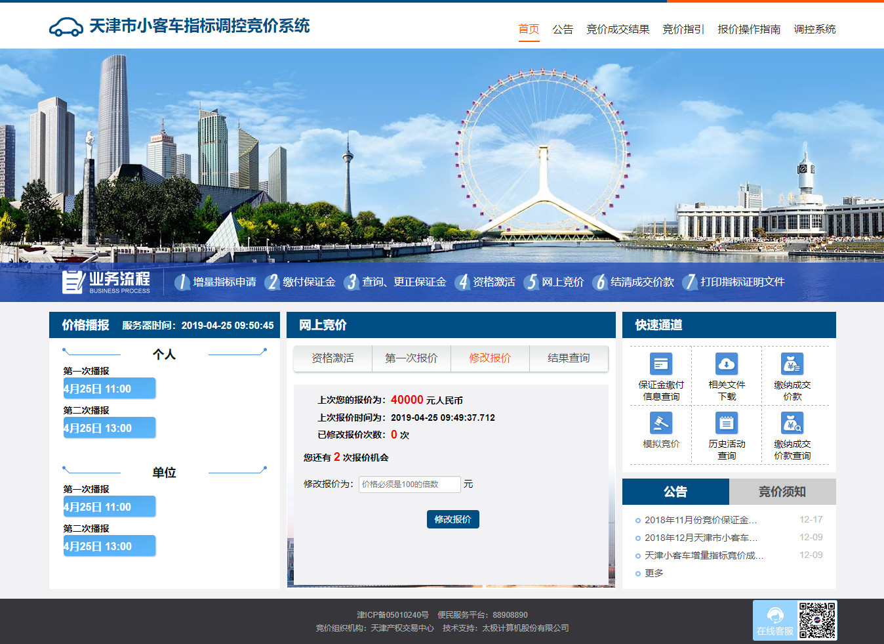The height and width of the screenshot is (644, 884).
Task: Click the 12-17 notice date
Action: pos(811,519)
